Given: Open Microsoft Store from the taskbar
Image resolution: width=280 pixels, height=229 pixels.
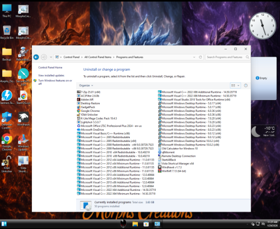Looking at the screenshot, I should [x=146, y=224].
